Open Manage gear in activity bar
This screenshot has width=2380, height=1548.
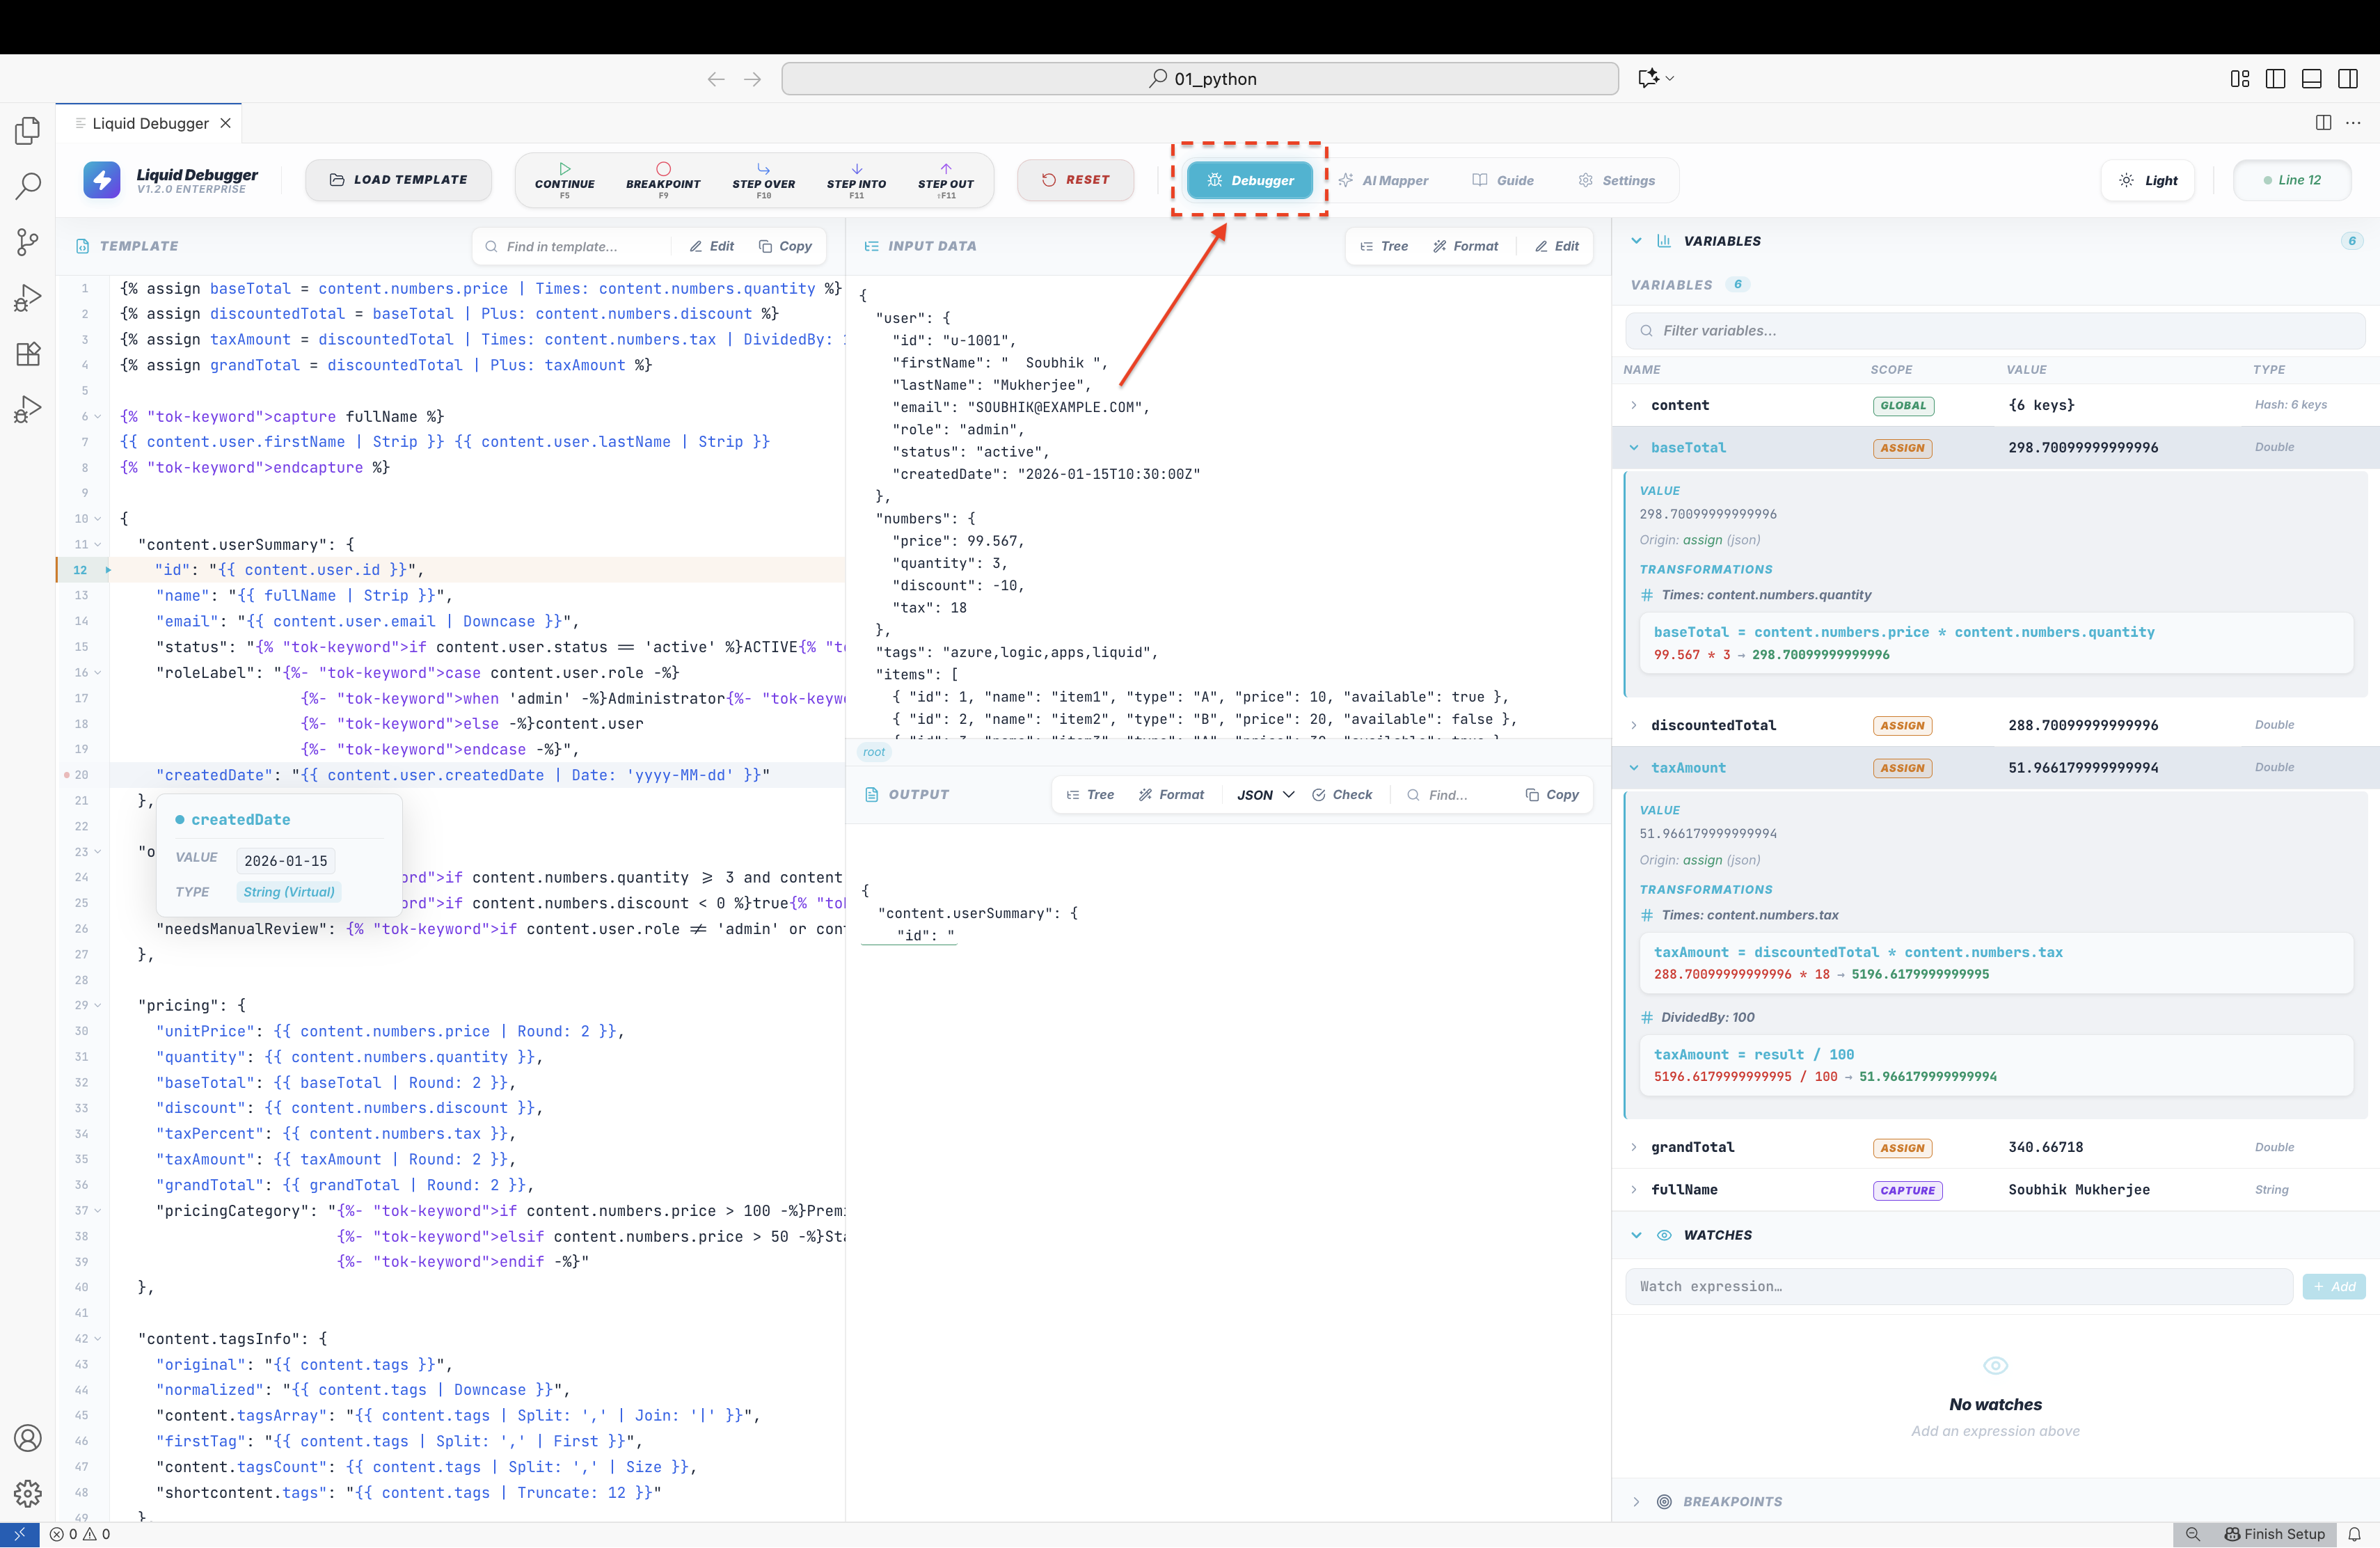(28, 1493)
